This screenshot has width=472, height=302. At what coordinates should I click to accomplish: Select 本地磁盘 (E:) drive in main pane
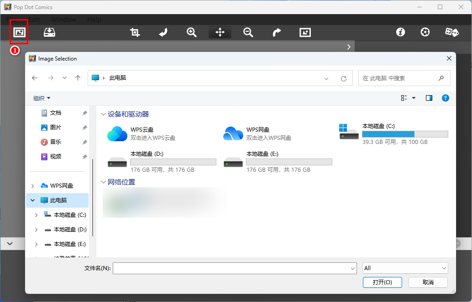tap(278, 162)
